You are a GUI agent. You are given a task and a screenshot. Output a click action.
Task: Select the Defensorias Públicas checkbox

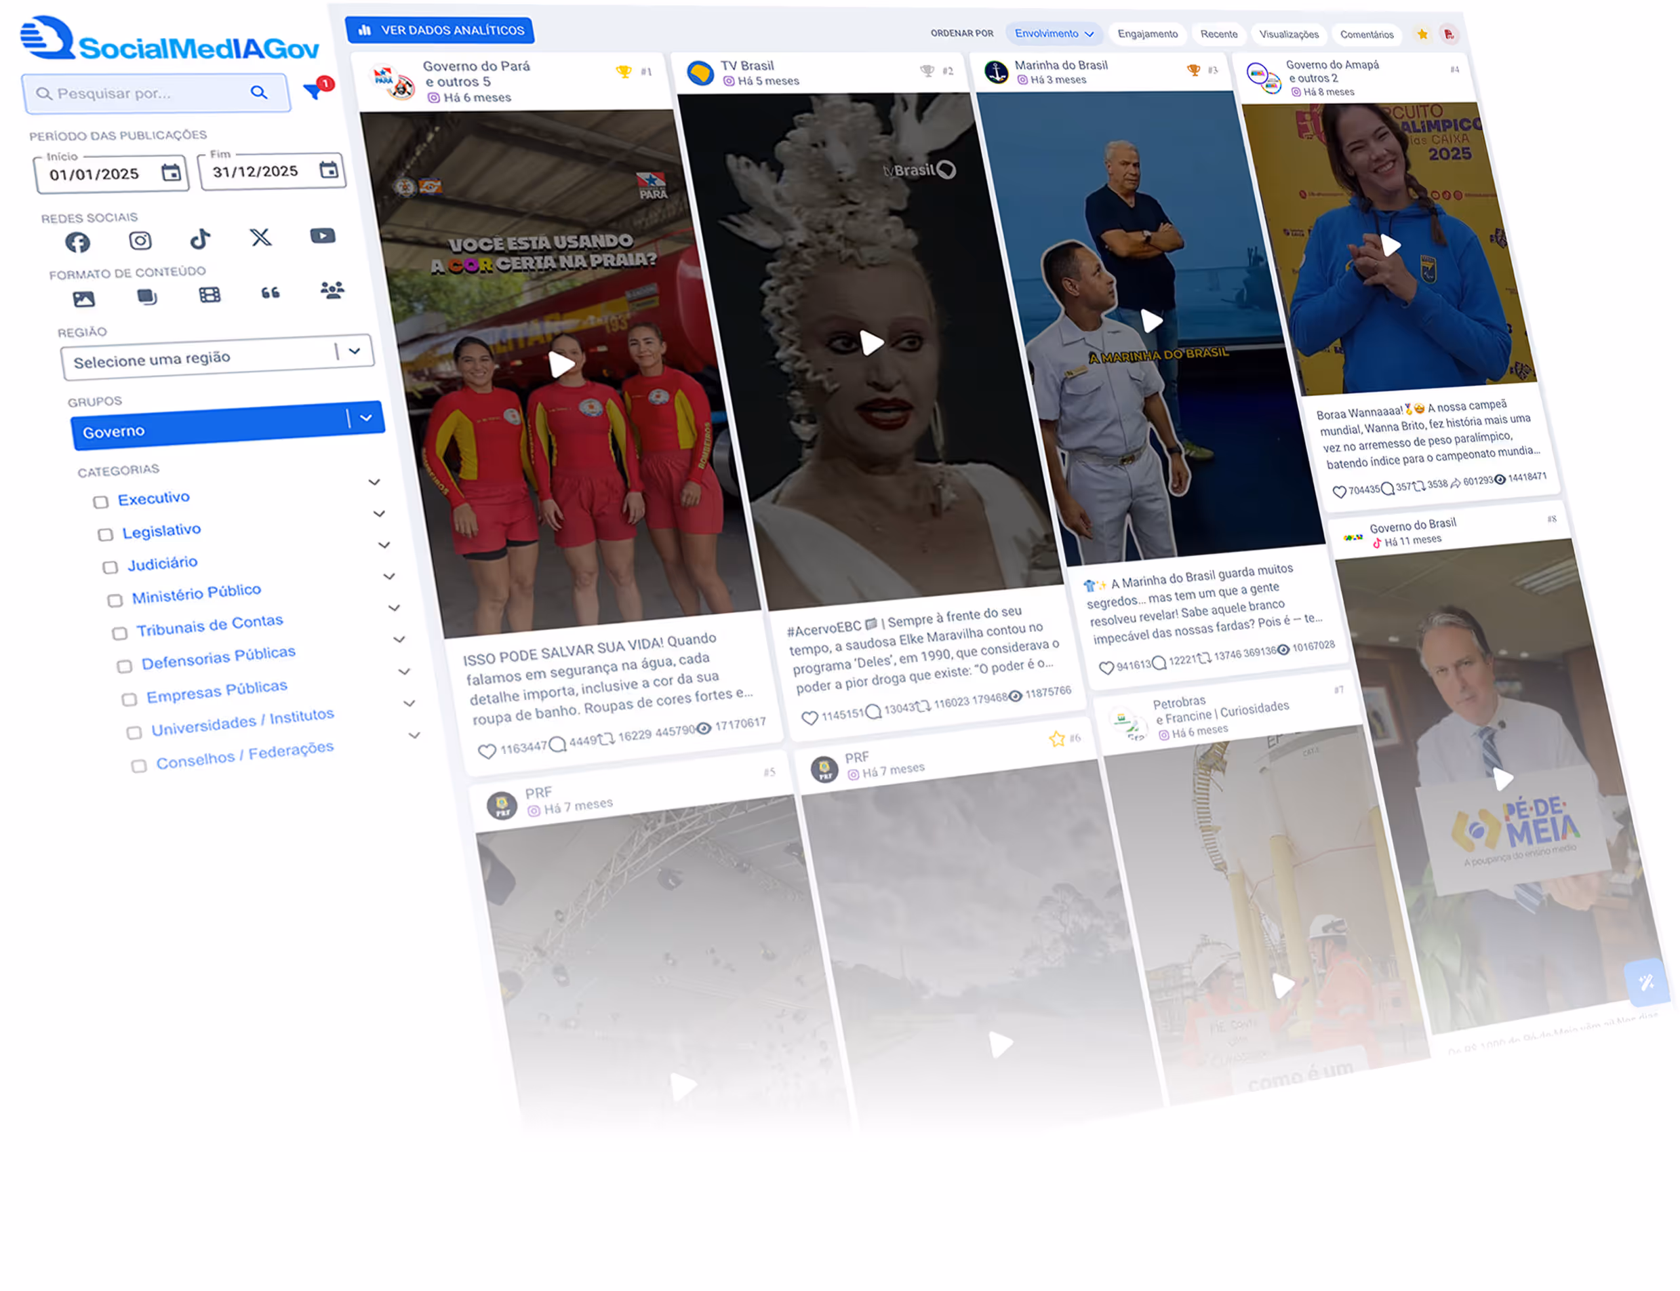click(x=125, y=667)
